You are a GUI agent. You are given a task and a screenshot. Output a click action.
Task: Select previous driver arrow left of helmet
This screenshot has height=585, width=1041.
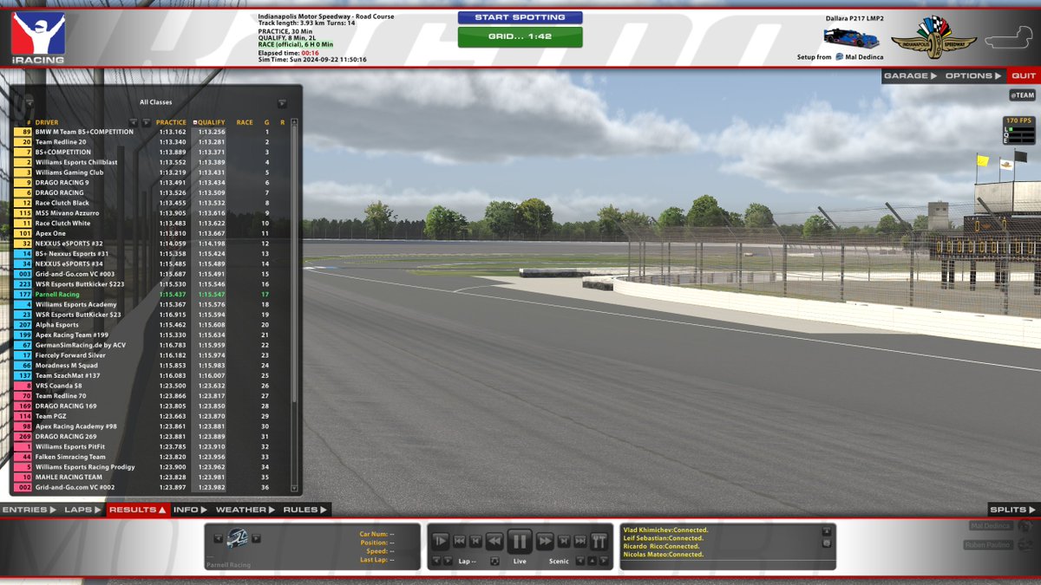point(218,538)
